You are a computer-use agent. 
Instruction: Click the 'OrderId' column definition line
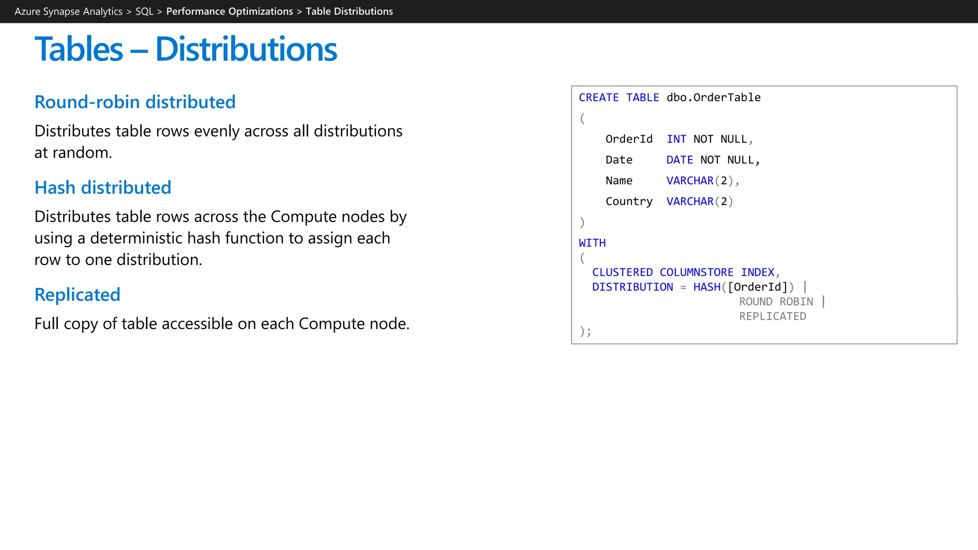pos(679,139)
